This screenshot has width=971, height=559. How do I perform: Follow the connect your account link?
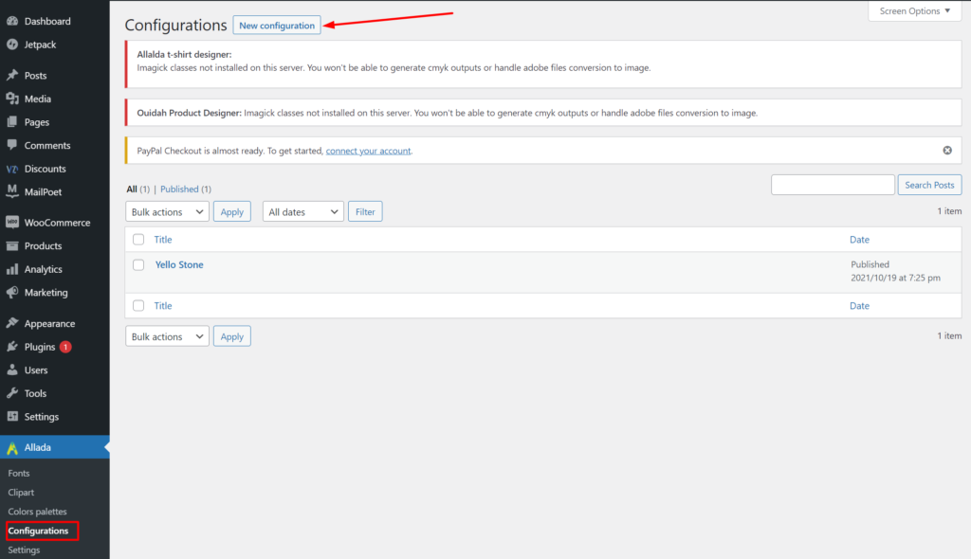[x=368, y=151]
